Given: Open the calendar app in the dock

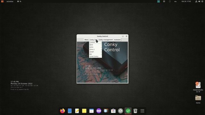Looking at the screenshot, I should tap(91, 111).
